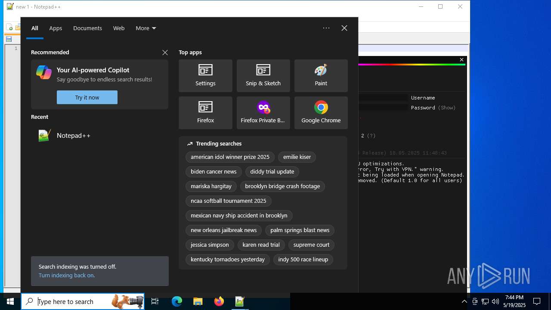Close the search panel
This screenshot has height=310, width=551.
coord(344,28)
